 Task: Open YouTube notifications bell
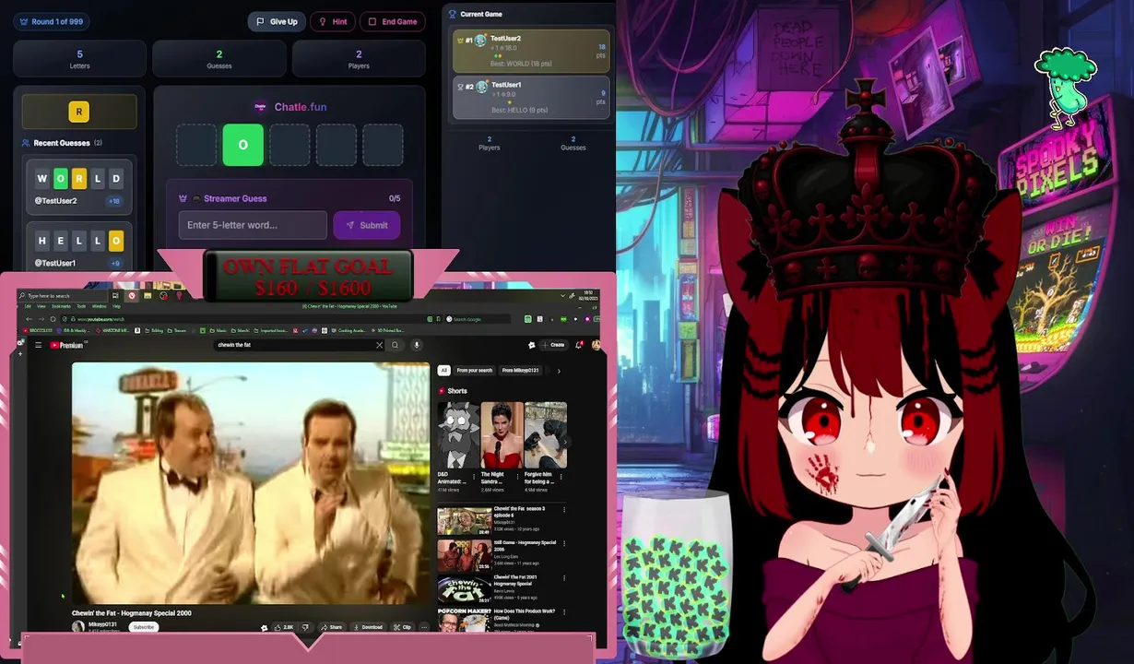579,345
